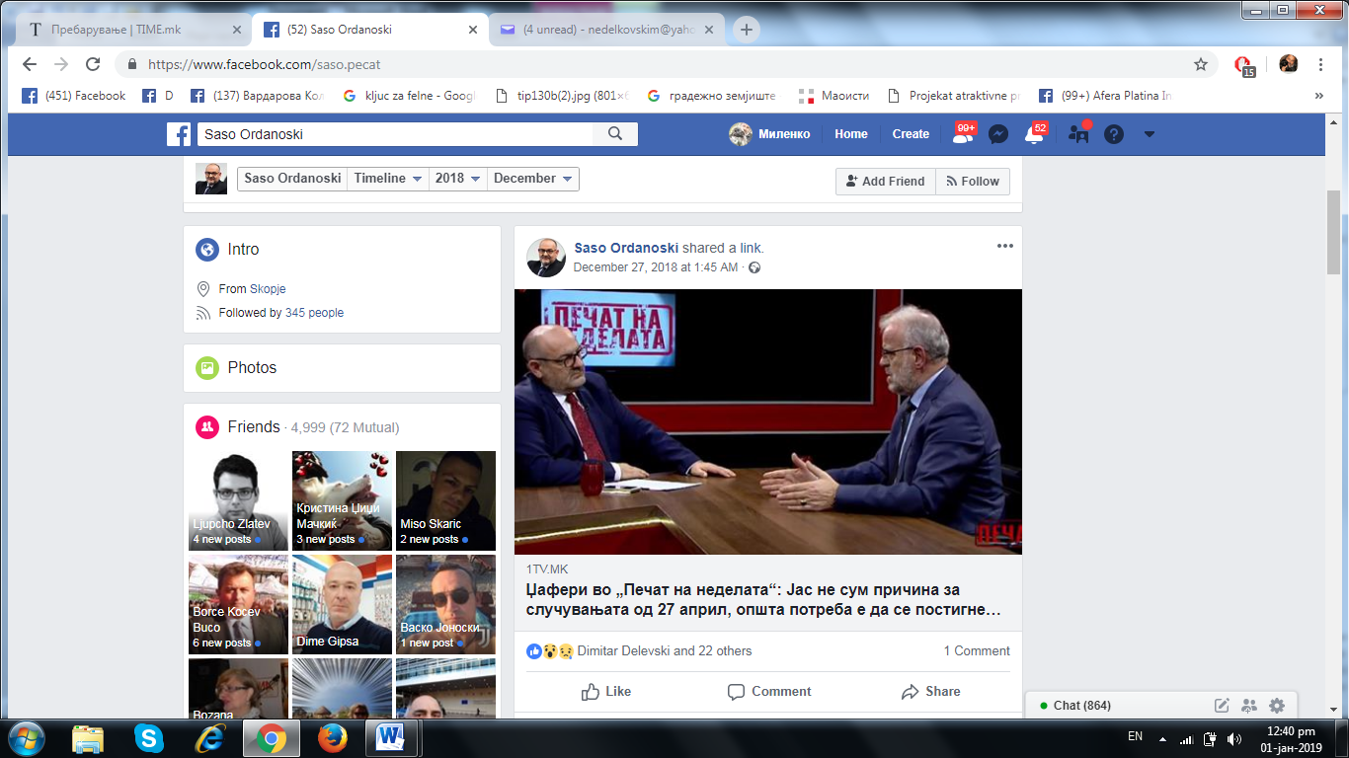Open the 1 Comment link
The image size is (1349, 758).
977,651
